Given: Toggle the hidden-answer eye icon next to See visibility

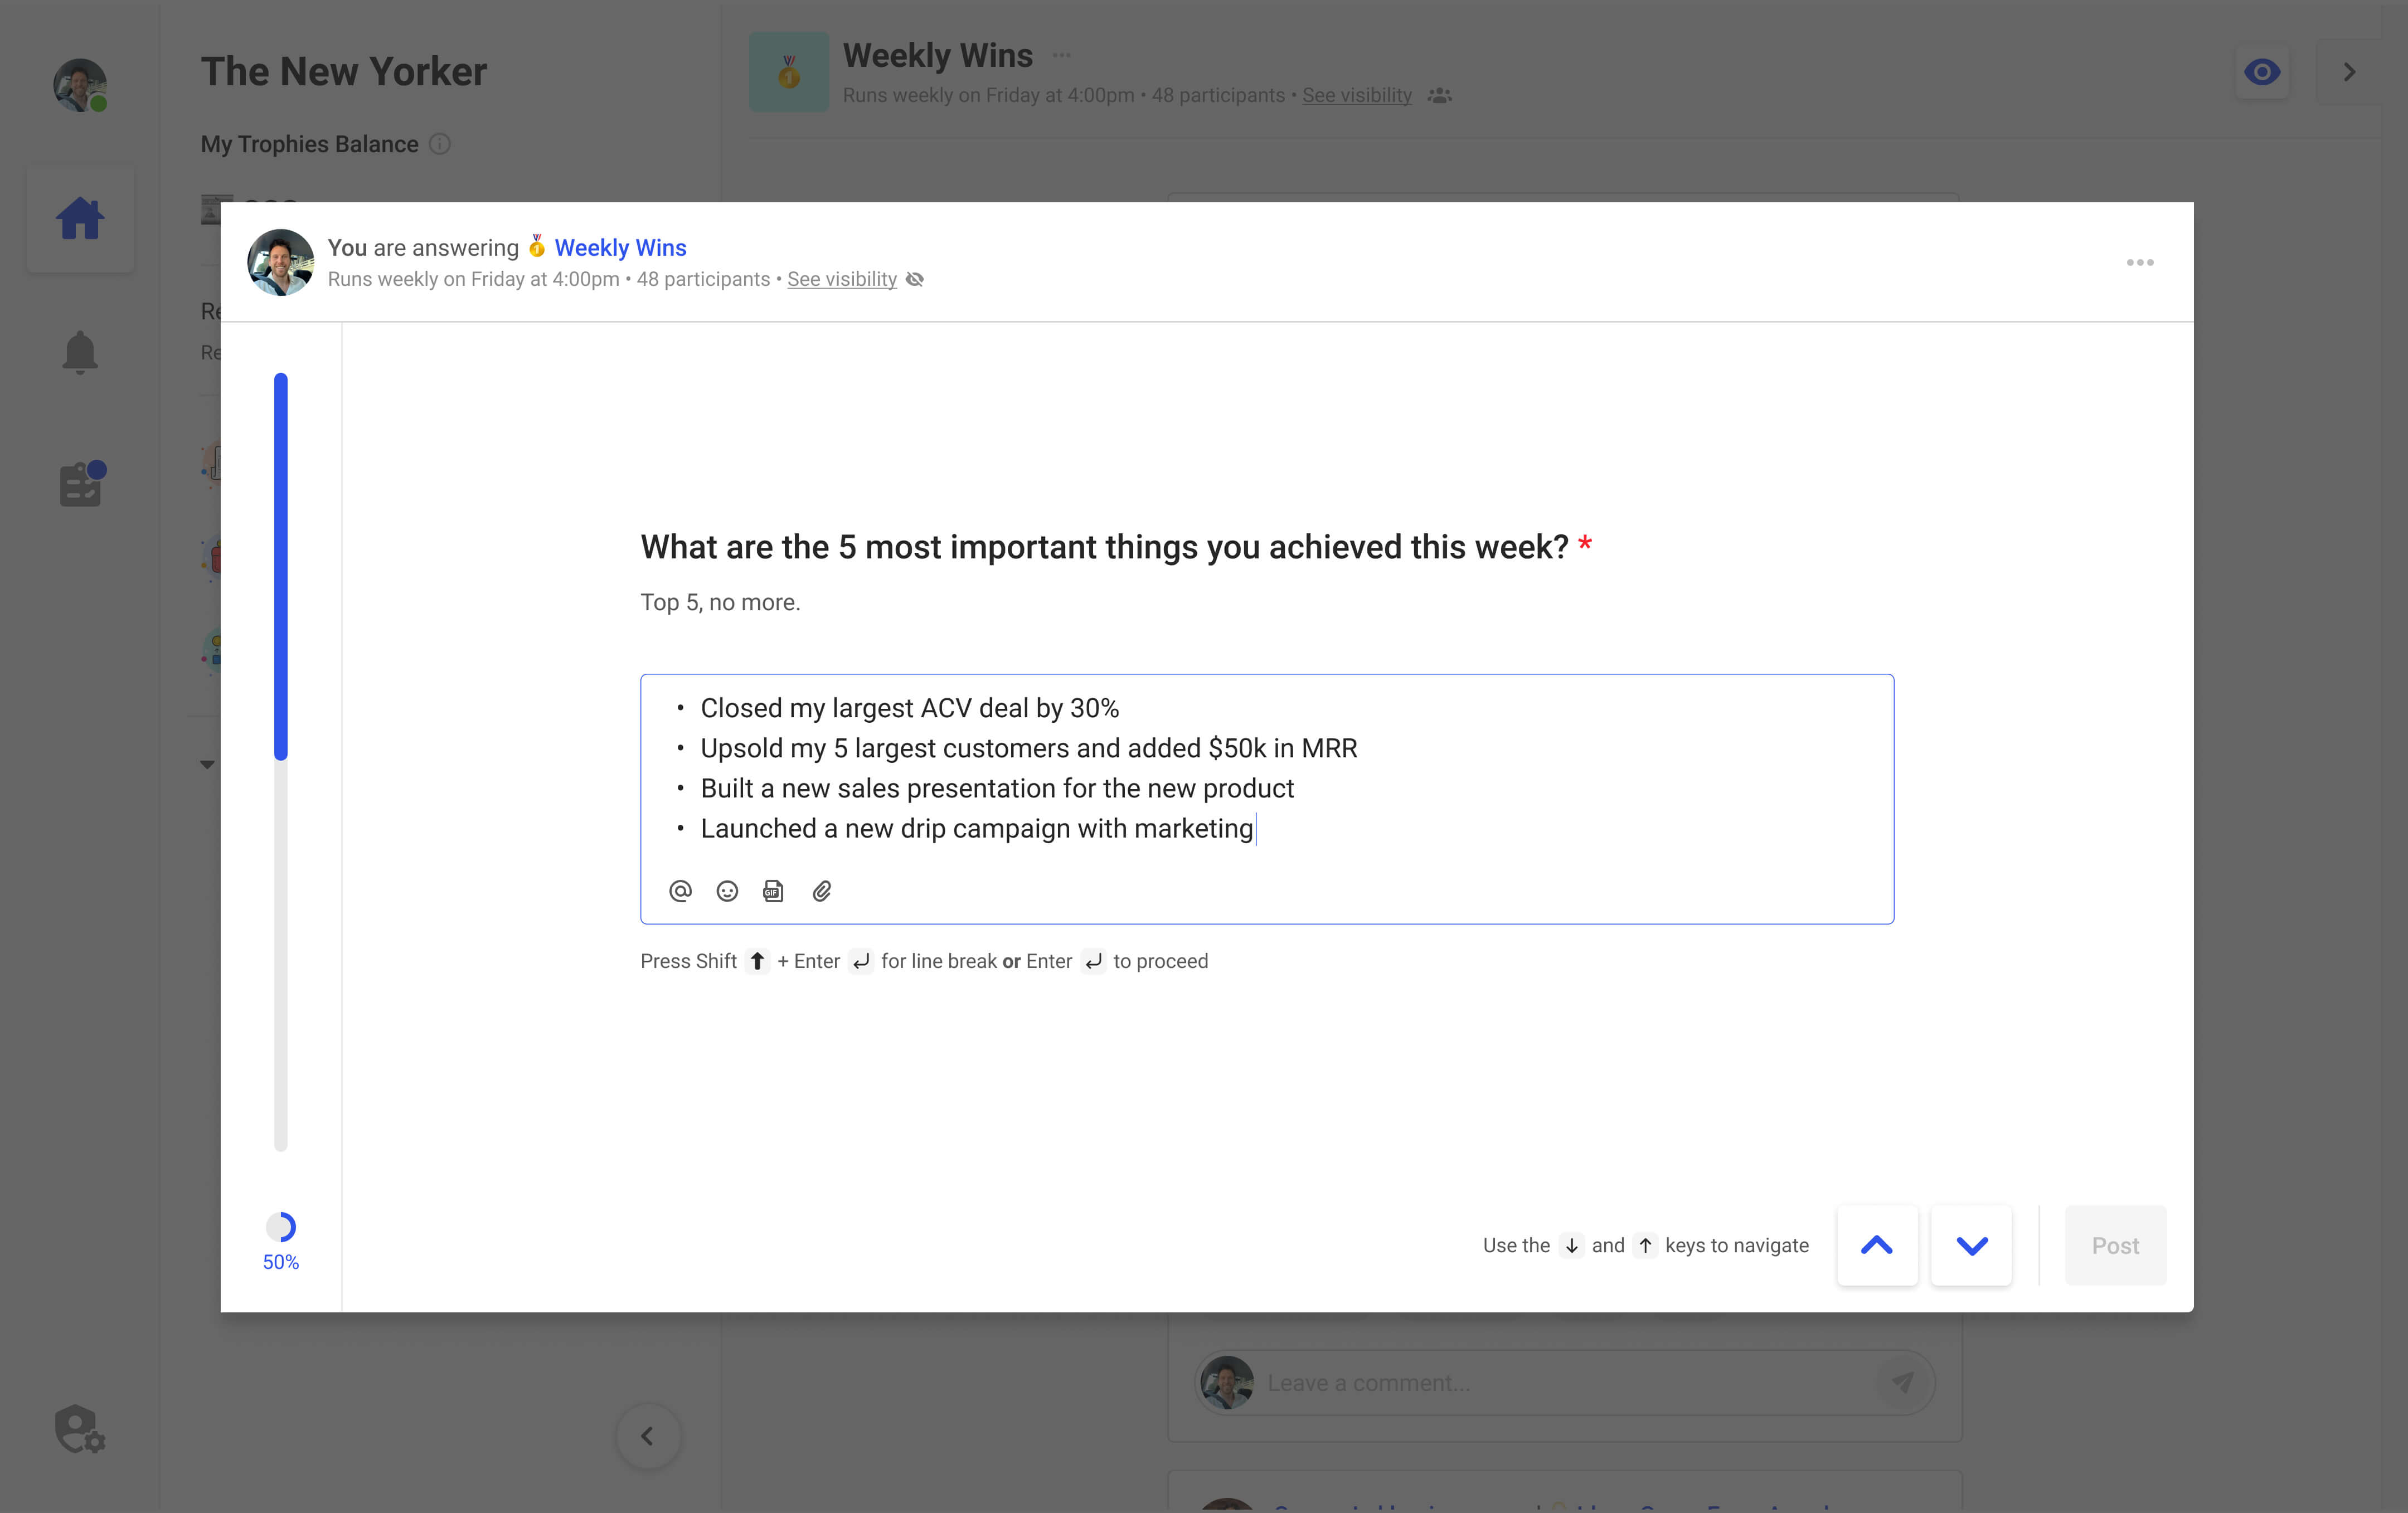Looking at the screenshot, I should tap(914, 279).
